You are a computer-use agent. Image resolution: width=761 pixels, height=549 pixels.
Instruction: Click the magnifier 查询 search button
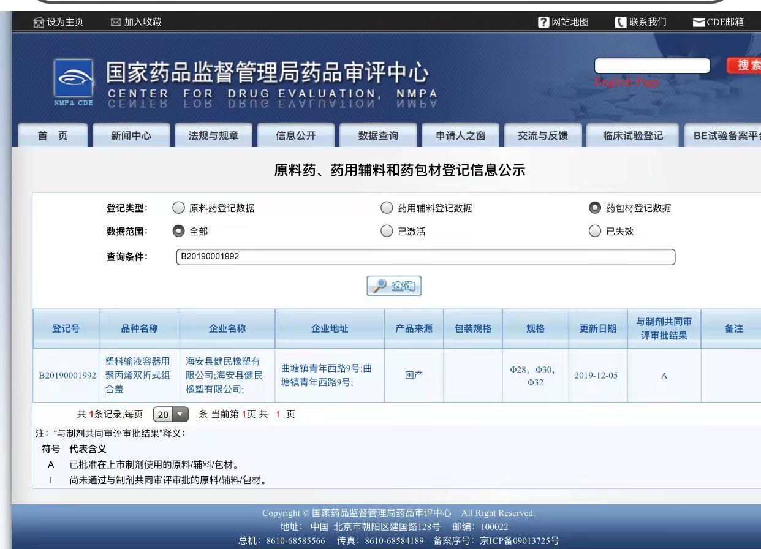(x=394, y=286)
